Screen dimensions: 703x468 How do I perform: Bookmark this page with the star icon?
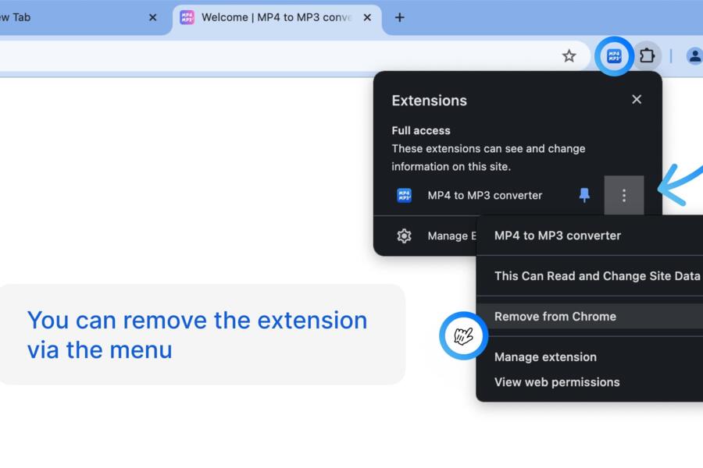point(569,56)
